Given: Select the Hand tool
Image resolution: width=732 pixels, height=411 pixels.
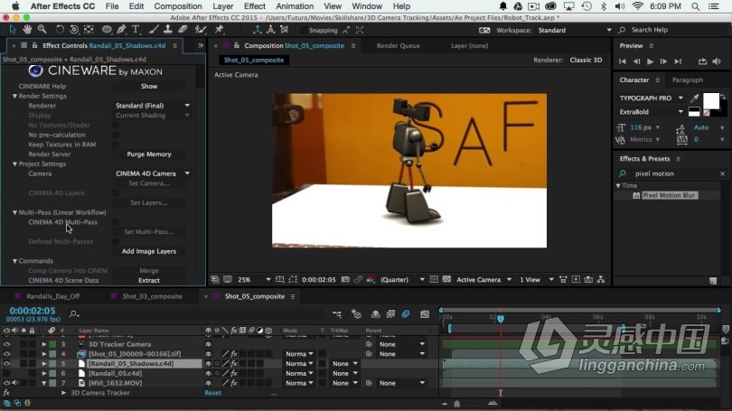Looking at the screenshot, I should [x=27, y=30].
